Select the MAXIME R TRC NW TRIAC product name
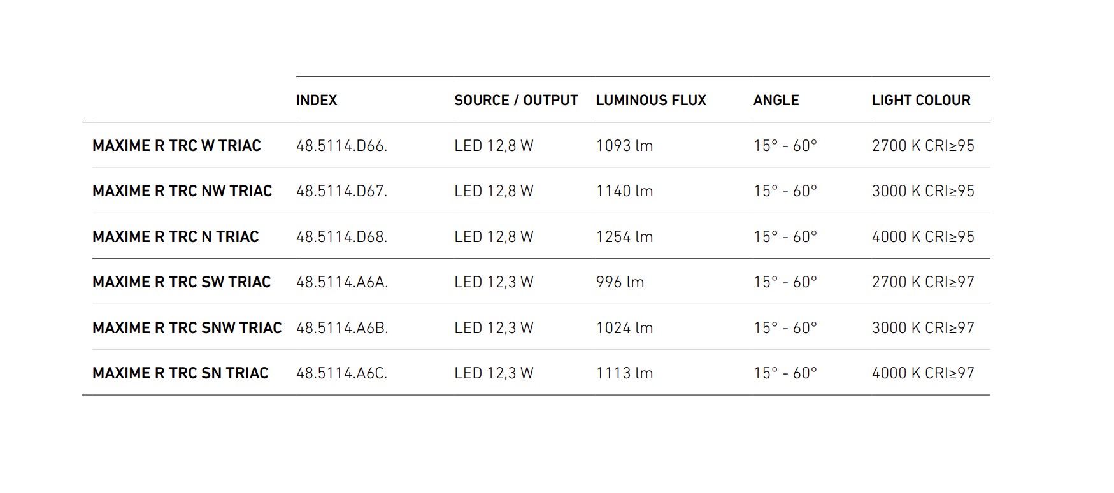Viewport: 1114px width, 493px height. tap(182, 191)
